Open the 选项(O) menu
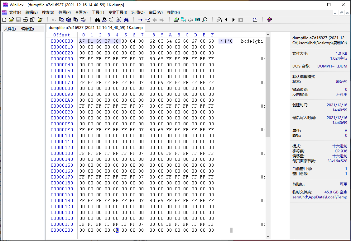Image resolution: width=351 pixels, height=241 pixels. click(x=138, y=12)
